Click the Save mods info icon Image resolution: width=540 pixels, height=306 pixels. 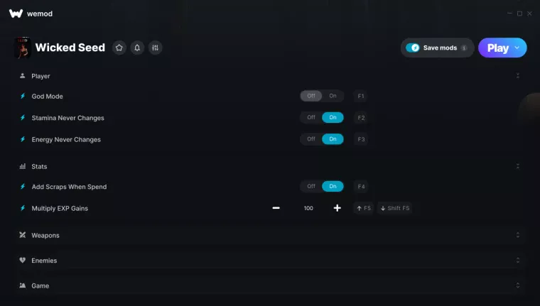coord(464,48)
